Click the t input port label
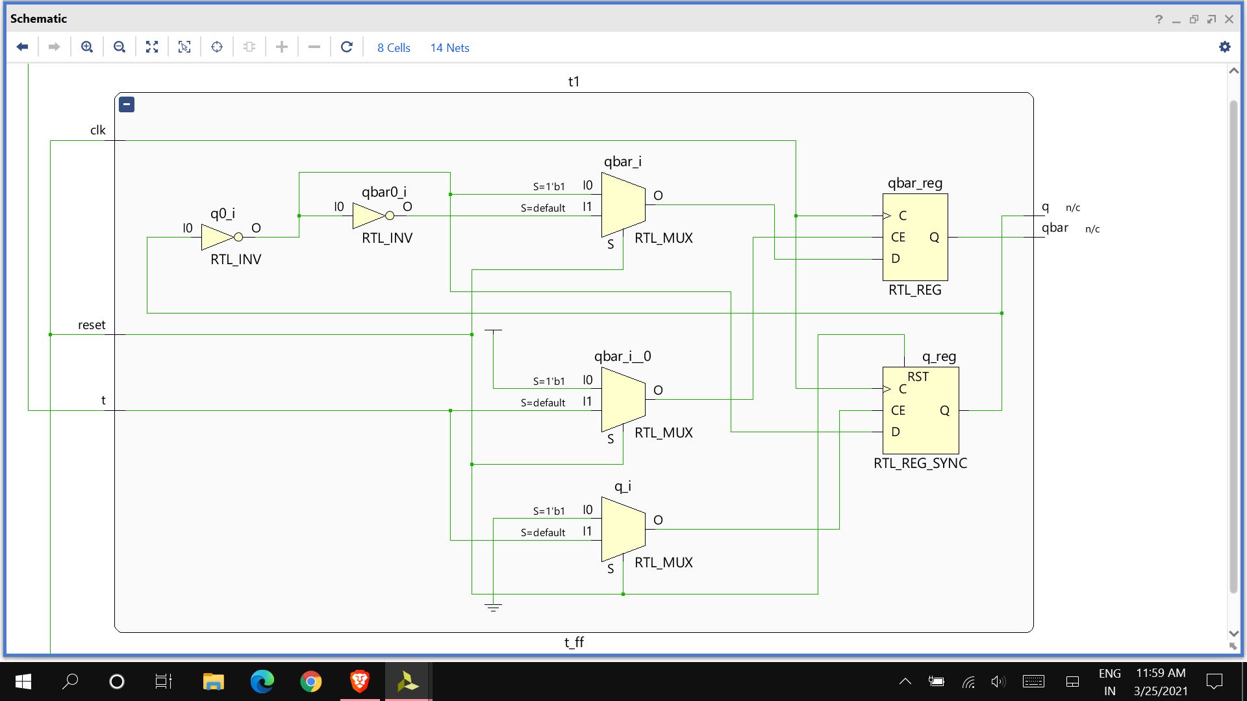This screenshot has height=701, width=1247. point(103,400)
